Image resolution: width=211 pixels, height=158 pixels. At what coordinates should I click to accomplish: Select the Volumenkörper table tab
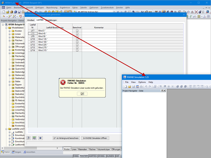(x=104, y=149)
